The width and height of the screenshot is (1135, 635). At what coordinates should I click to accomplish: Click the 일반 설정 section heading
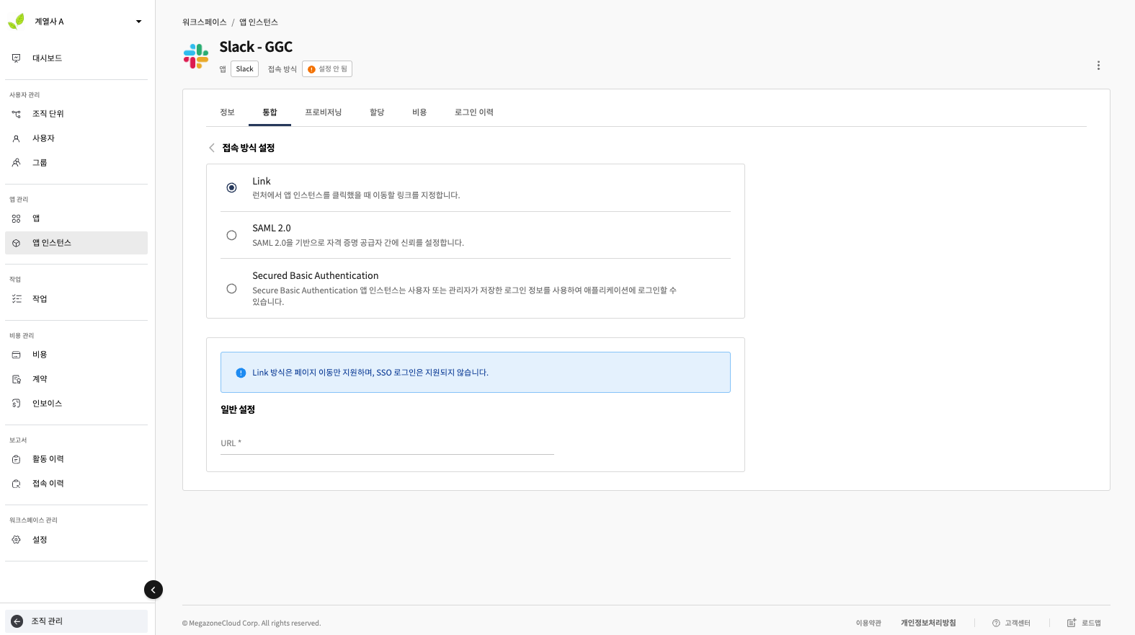coord(238,409)
